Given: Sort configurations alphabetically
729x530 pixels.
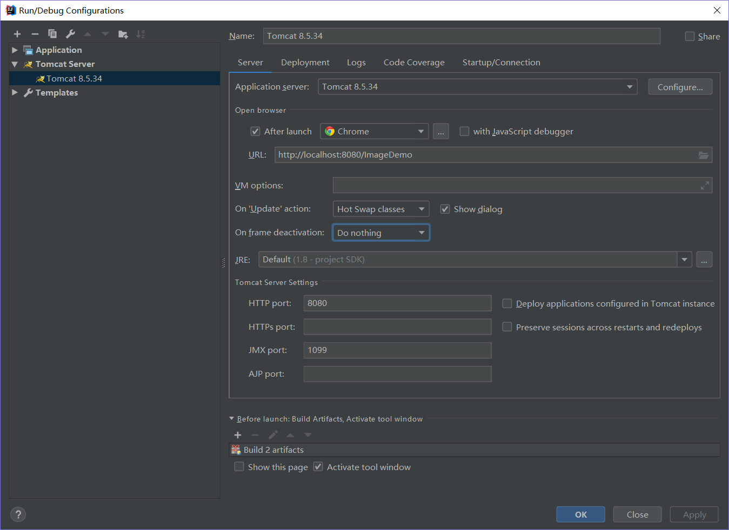Looking at the screenshot, I should 141,34.
